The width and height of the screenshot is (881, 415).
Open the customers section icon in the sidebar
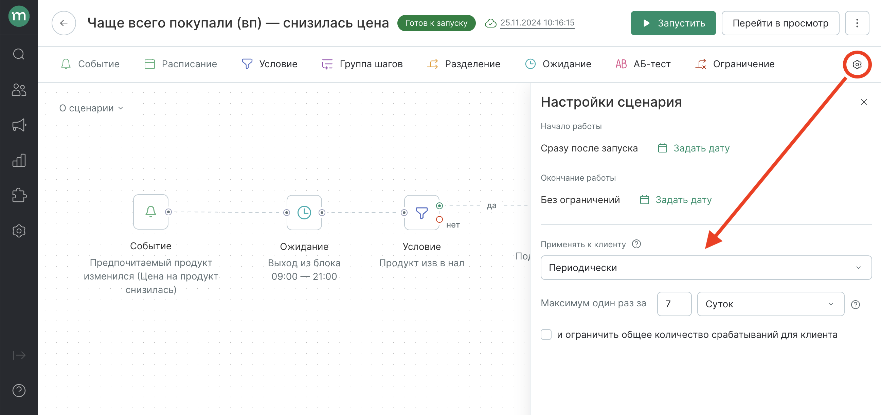point(19,90)
